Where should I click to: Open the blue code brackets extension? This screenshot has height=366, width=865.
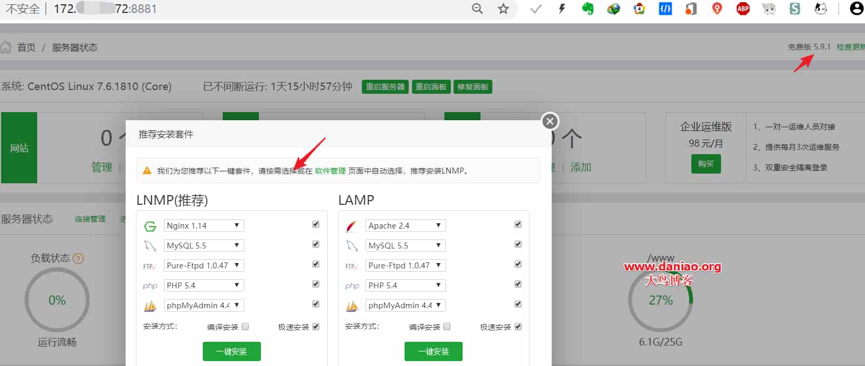pyautogui.click(x=665, y=9)
